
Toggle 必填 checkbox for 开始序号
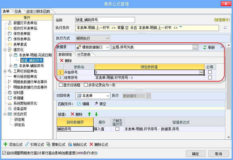(210, 72)
